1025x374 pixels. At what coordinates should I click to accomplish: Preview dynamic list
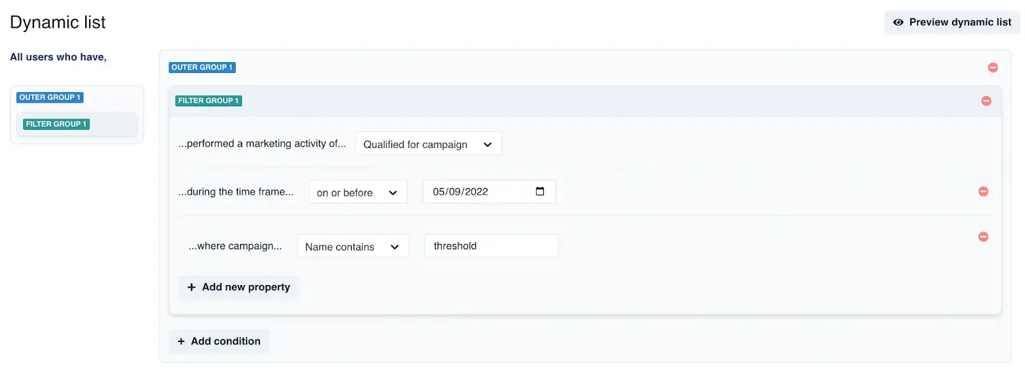[952, 22]
